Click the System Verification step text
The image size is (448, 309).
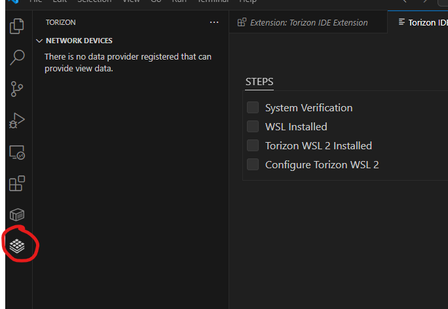click(x=309, y=108)
